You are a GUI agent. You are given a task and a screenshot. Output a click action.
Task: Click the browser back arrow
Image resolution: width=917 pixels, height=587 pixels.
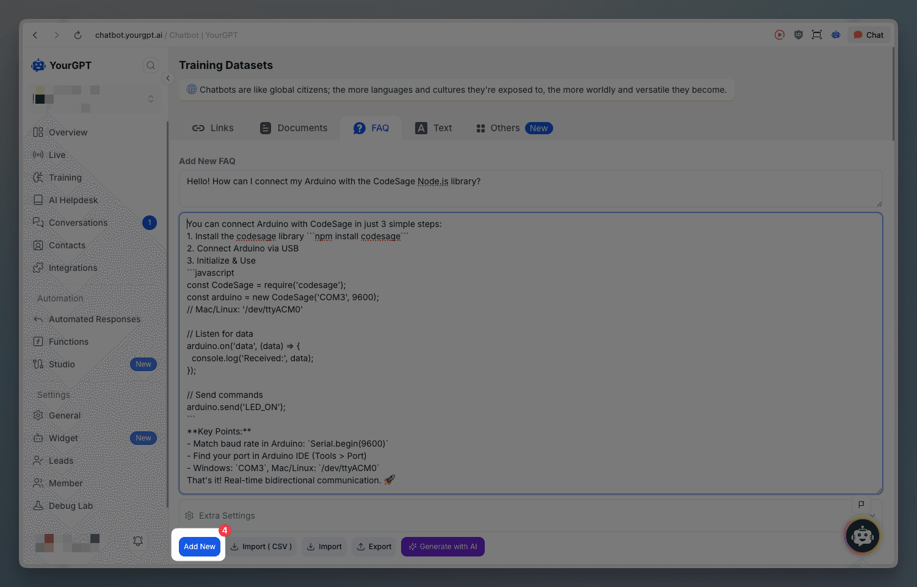click(35, 35)
